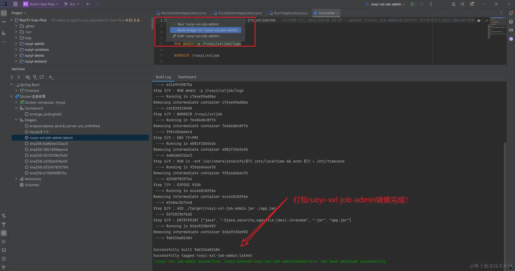This screenshot has width=515, height=271.
Task: Open the purple AI assistant icon
Action: [x=511, y=39]
